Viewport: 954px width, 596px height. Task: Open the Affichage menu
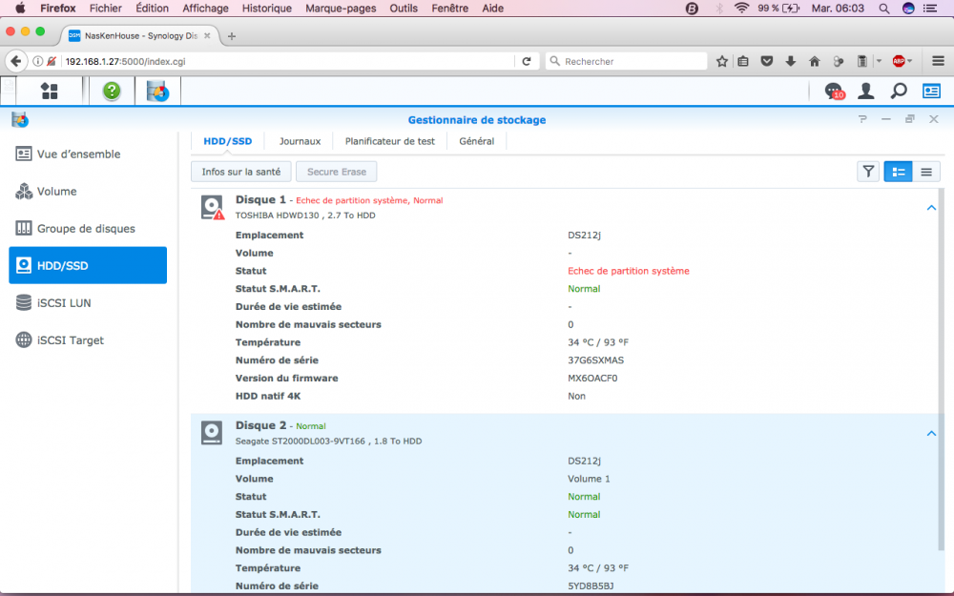point(206,9)
